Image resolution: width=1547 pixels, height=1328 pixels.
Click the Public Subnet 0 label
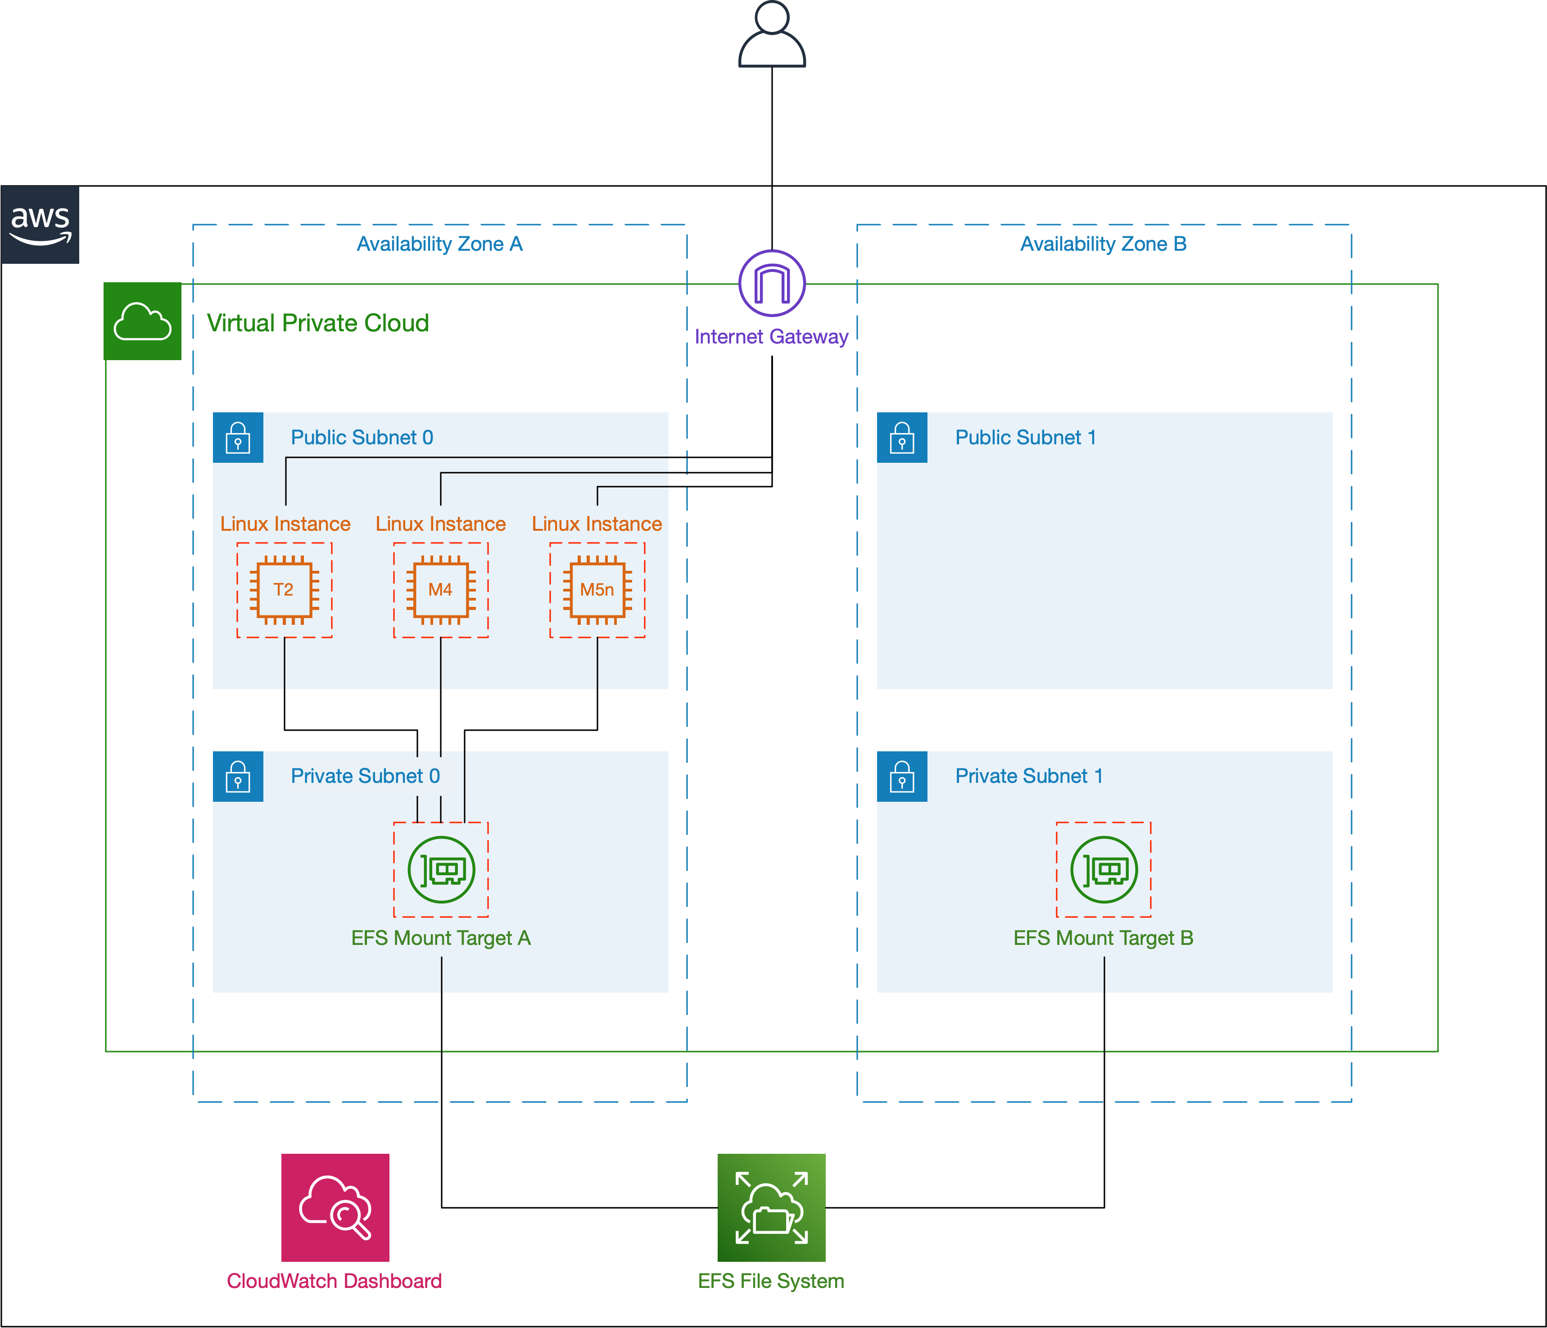362,438
